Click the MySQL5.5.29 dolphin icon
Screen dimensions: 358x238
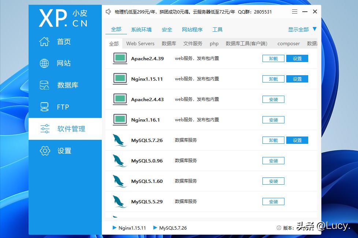(x=119, y=201)
